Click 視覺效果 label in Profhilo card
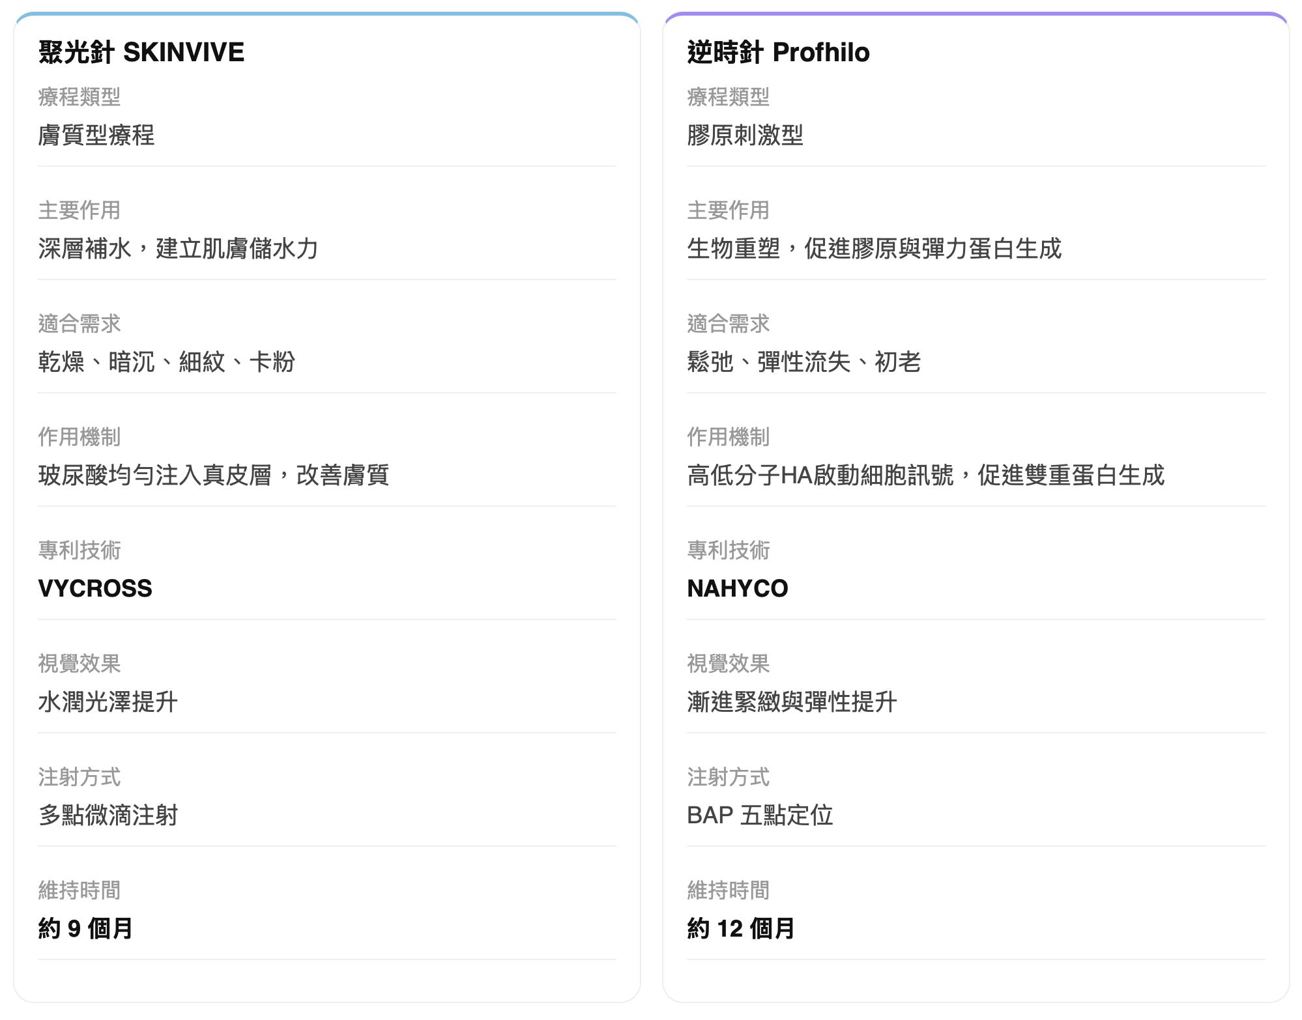The image size is (1302, 1020). (729, 664)
